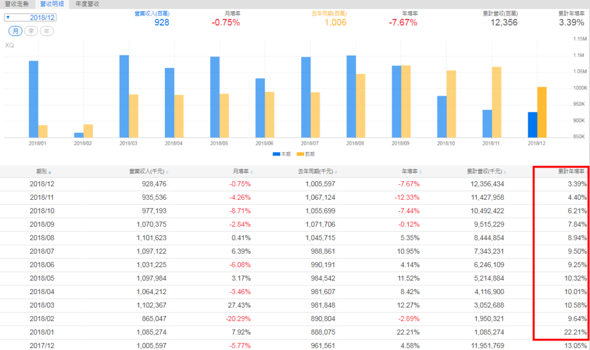Switch to the 年度營收 tab

click(x=88, y=4)
